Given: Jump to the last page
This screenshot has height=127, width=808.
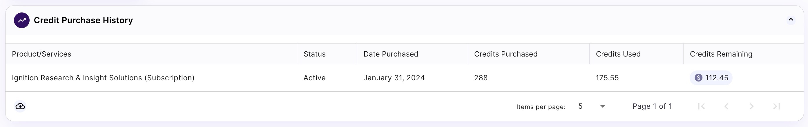Looking at the screenshot, I should tap(776, 106).
